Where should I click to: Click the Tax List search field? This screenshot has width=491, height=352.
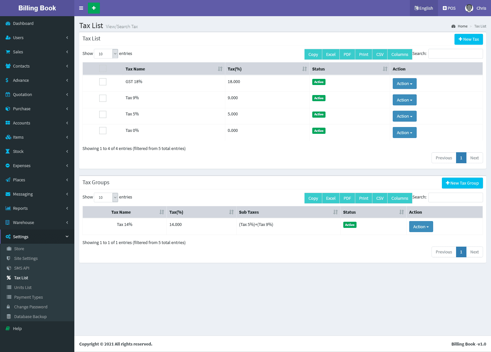pos(455,54)
